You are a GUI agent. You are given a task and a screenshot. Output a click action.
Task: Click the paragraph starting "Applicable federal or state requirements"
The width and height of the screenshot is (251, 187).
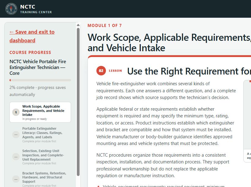click(165, 126)
